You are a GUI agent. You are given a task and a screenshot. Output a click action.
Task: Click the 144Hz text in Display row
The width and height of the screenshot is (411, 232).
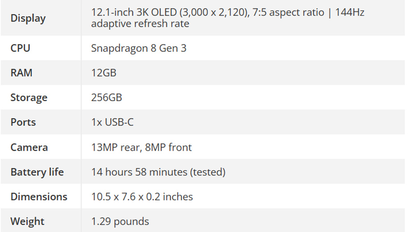pos(350,13)
